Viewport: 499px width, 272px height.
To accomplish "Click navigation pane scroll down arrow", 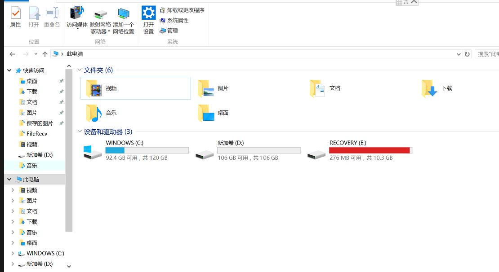I will pyautogui.click(x=69, y=266).
